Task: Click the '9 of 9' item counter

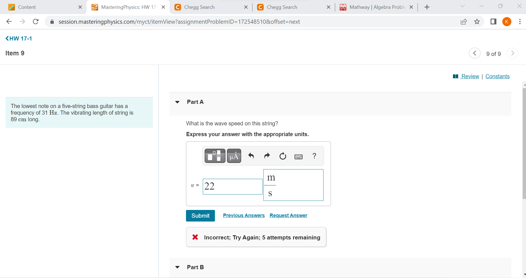Action: pos(493,54)
